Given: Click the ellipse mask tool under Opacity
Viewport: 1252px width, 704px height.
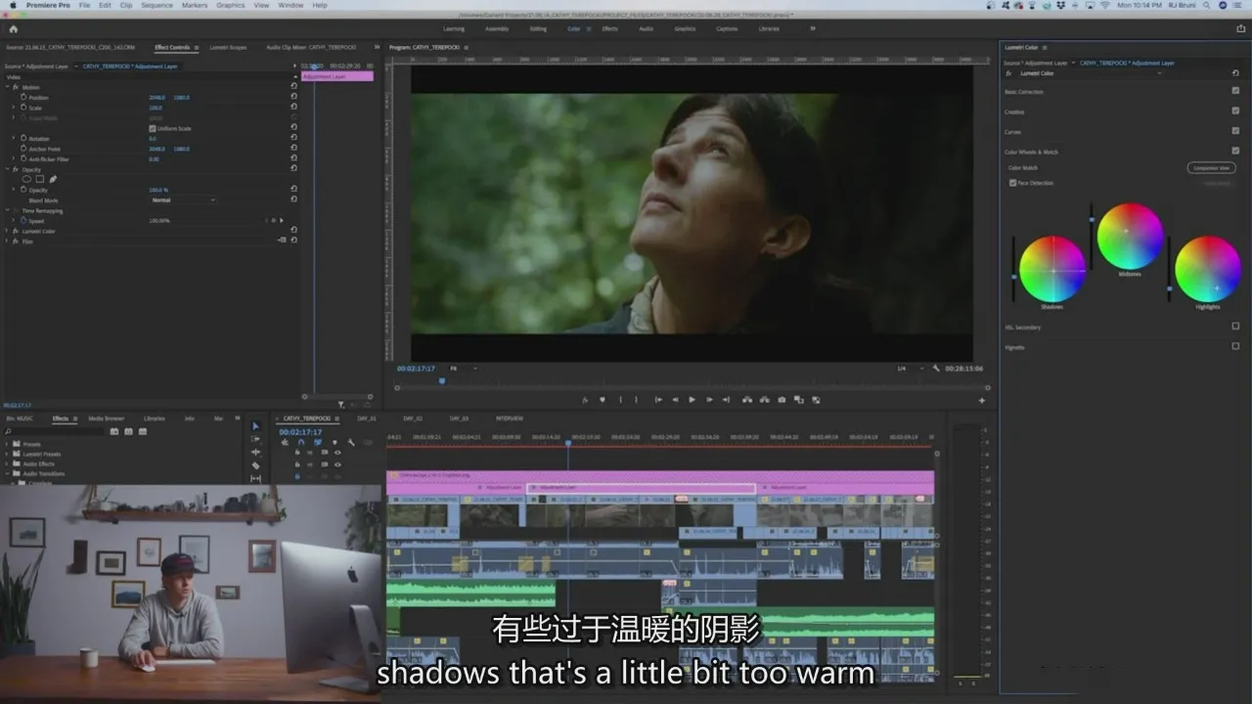Looking at the screenshot, I should tap(27, 179).
